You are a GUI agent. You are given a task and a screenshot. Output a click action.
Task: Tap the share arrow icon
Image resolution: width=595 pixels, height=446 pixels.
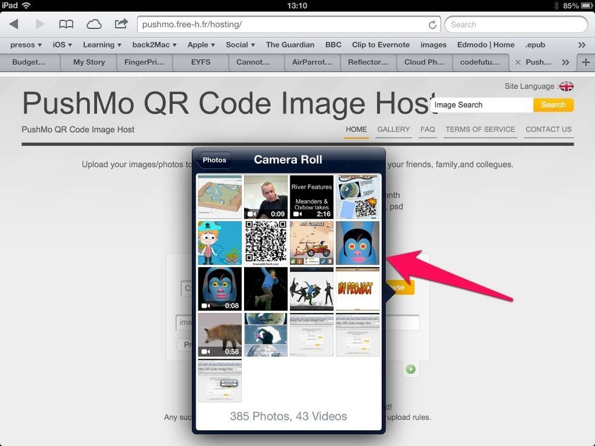click(121, 24)
